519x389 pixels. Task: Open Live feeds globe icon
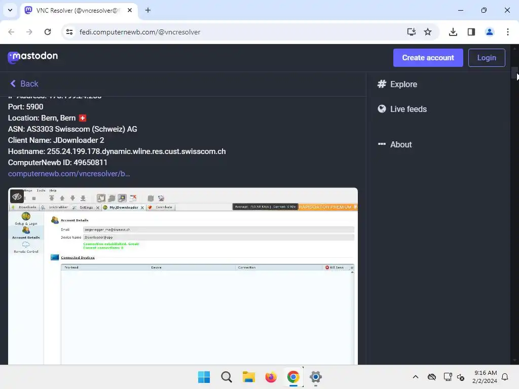[x=382, y=109]
